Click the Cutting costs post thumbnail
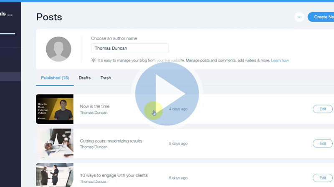334x187 pixels. (55, 143)
